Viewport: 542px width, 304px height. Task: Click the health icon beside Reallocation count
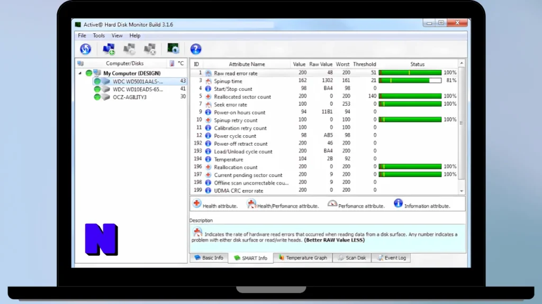208,167
